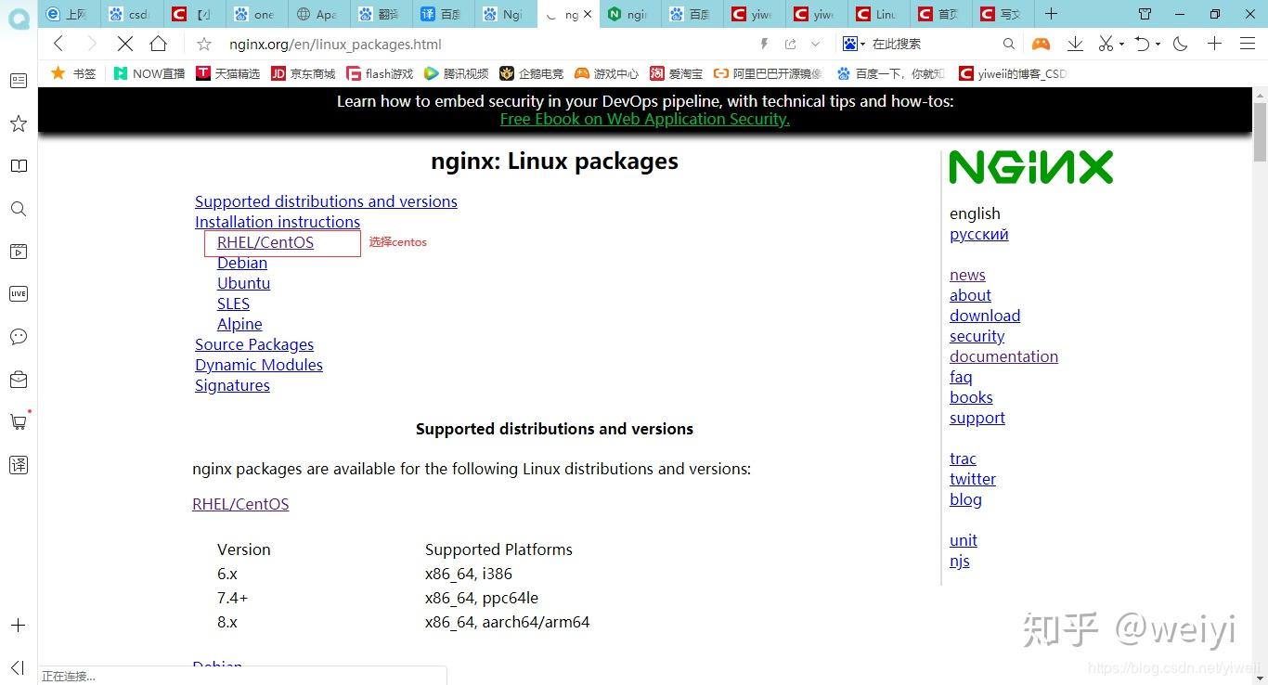Click the Dynamic Modules link

click(259, 365)
